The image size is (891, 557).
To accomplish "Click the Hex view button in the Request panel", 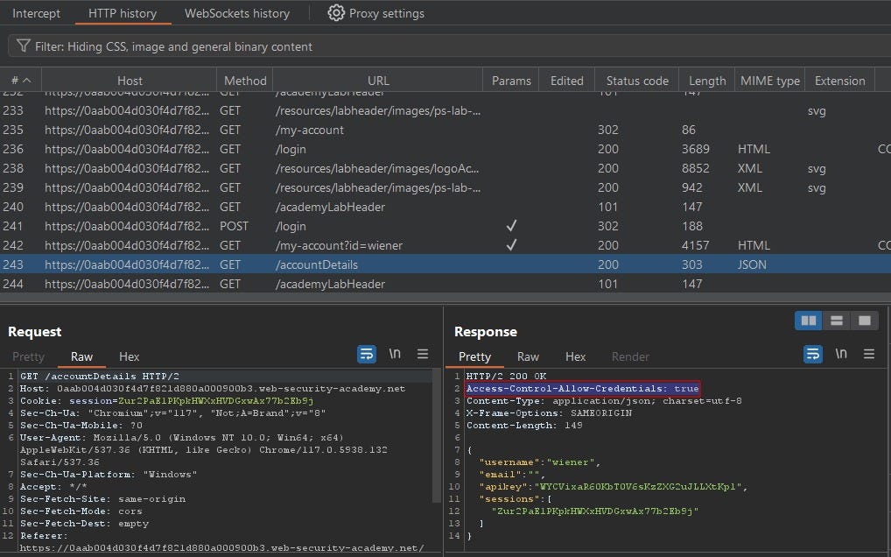I will [129, 356].
